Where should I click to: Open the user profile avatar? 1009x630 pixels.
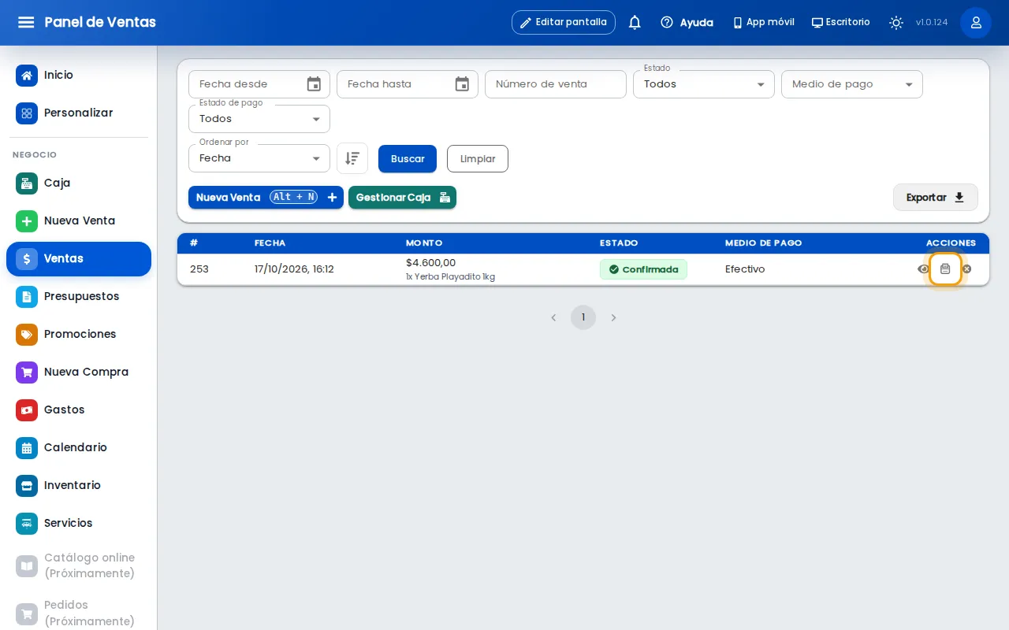[976, 22]
